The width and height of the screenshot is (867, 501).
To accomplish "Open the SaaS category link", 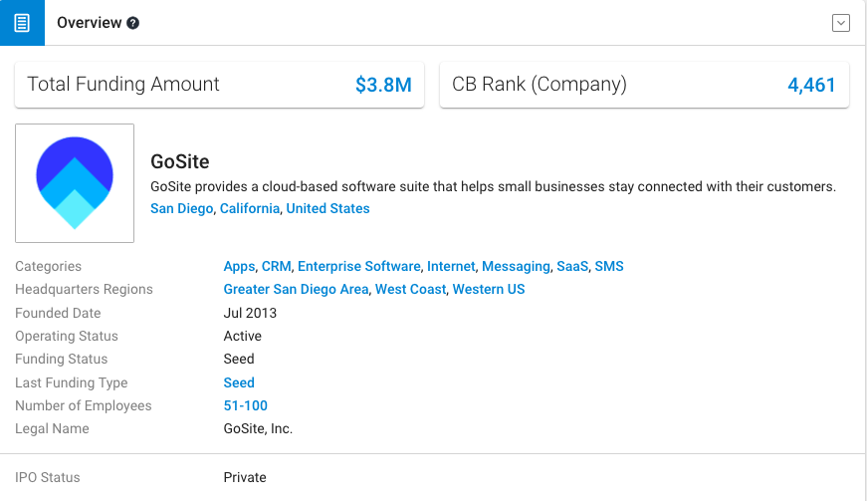I will (x=572, y=267).
